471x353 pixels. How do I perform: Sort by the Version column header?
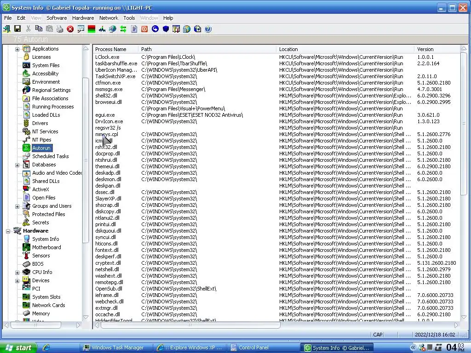click(x=437, y=49)
